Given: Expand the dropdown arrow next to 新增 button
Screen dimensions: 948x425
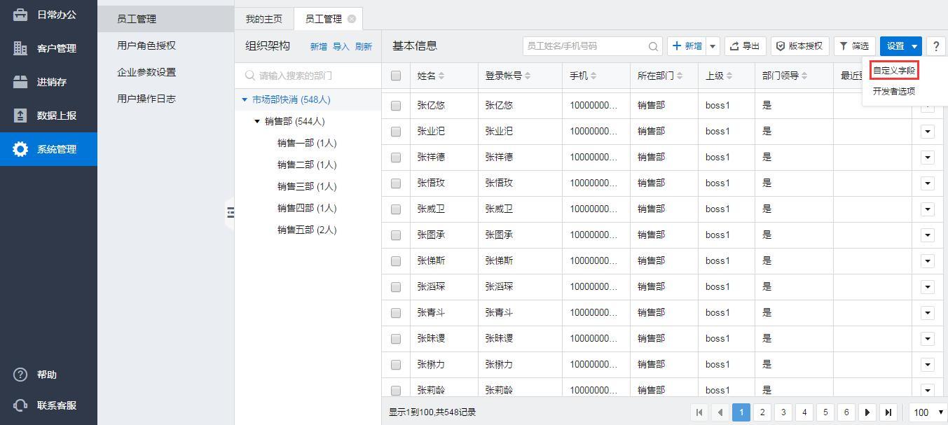Looking at the screenshot, I should click(x=713, y=46).
